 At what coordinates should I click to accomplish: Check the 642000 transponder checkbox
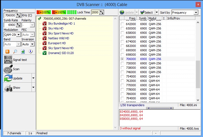pos(122,24)
